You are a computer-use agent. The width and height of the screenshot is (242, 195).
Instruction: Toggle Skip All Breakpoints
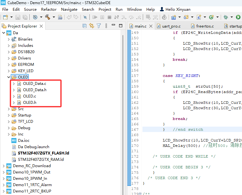(x=85, y=17)
